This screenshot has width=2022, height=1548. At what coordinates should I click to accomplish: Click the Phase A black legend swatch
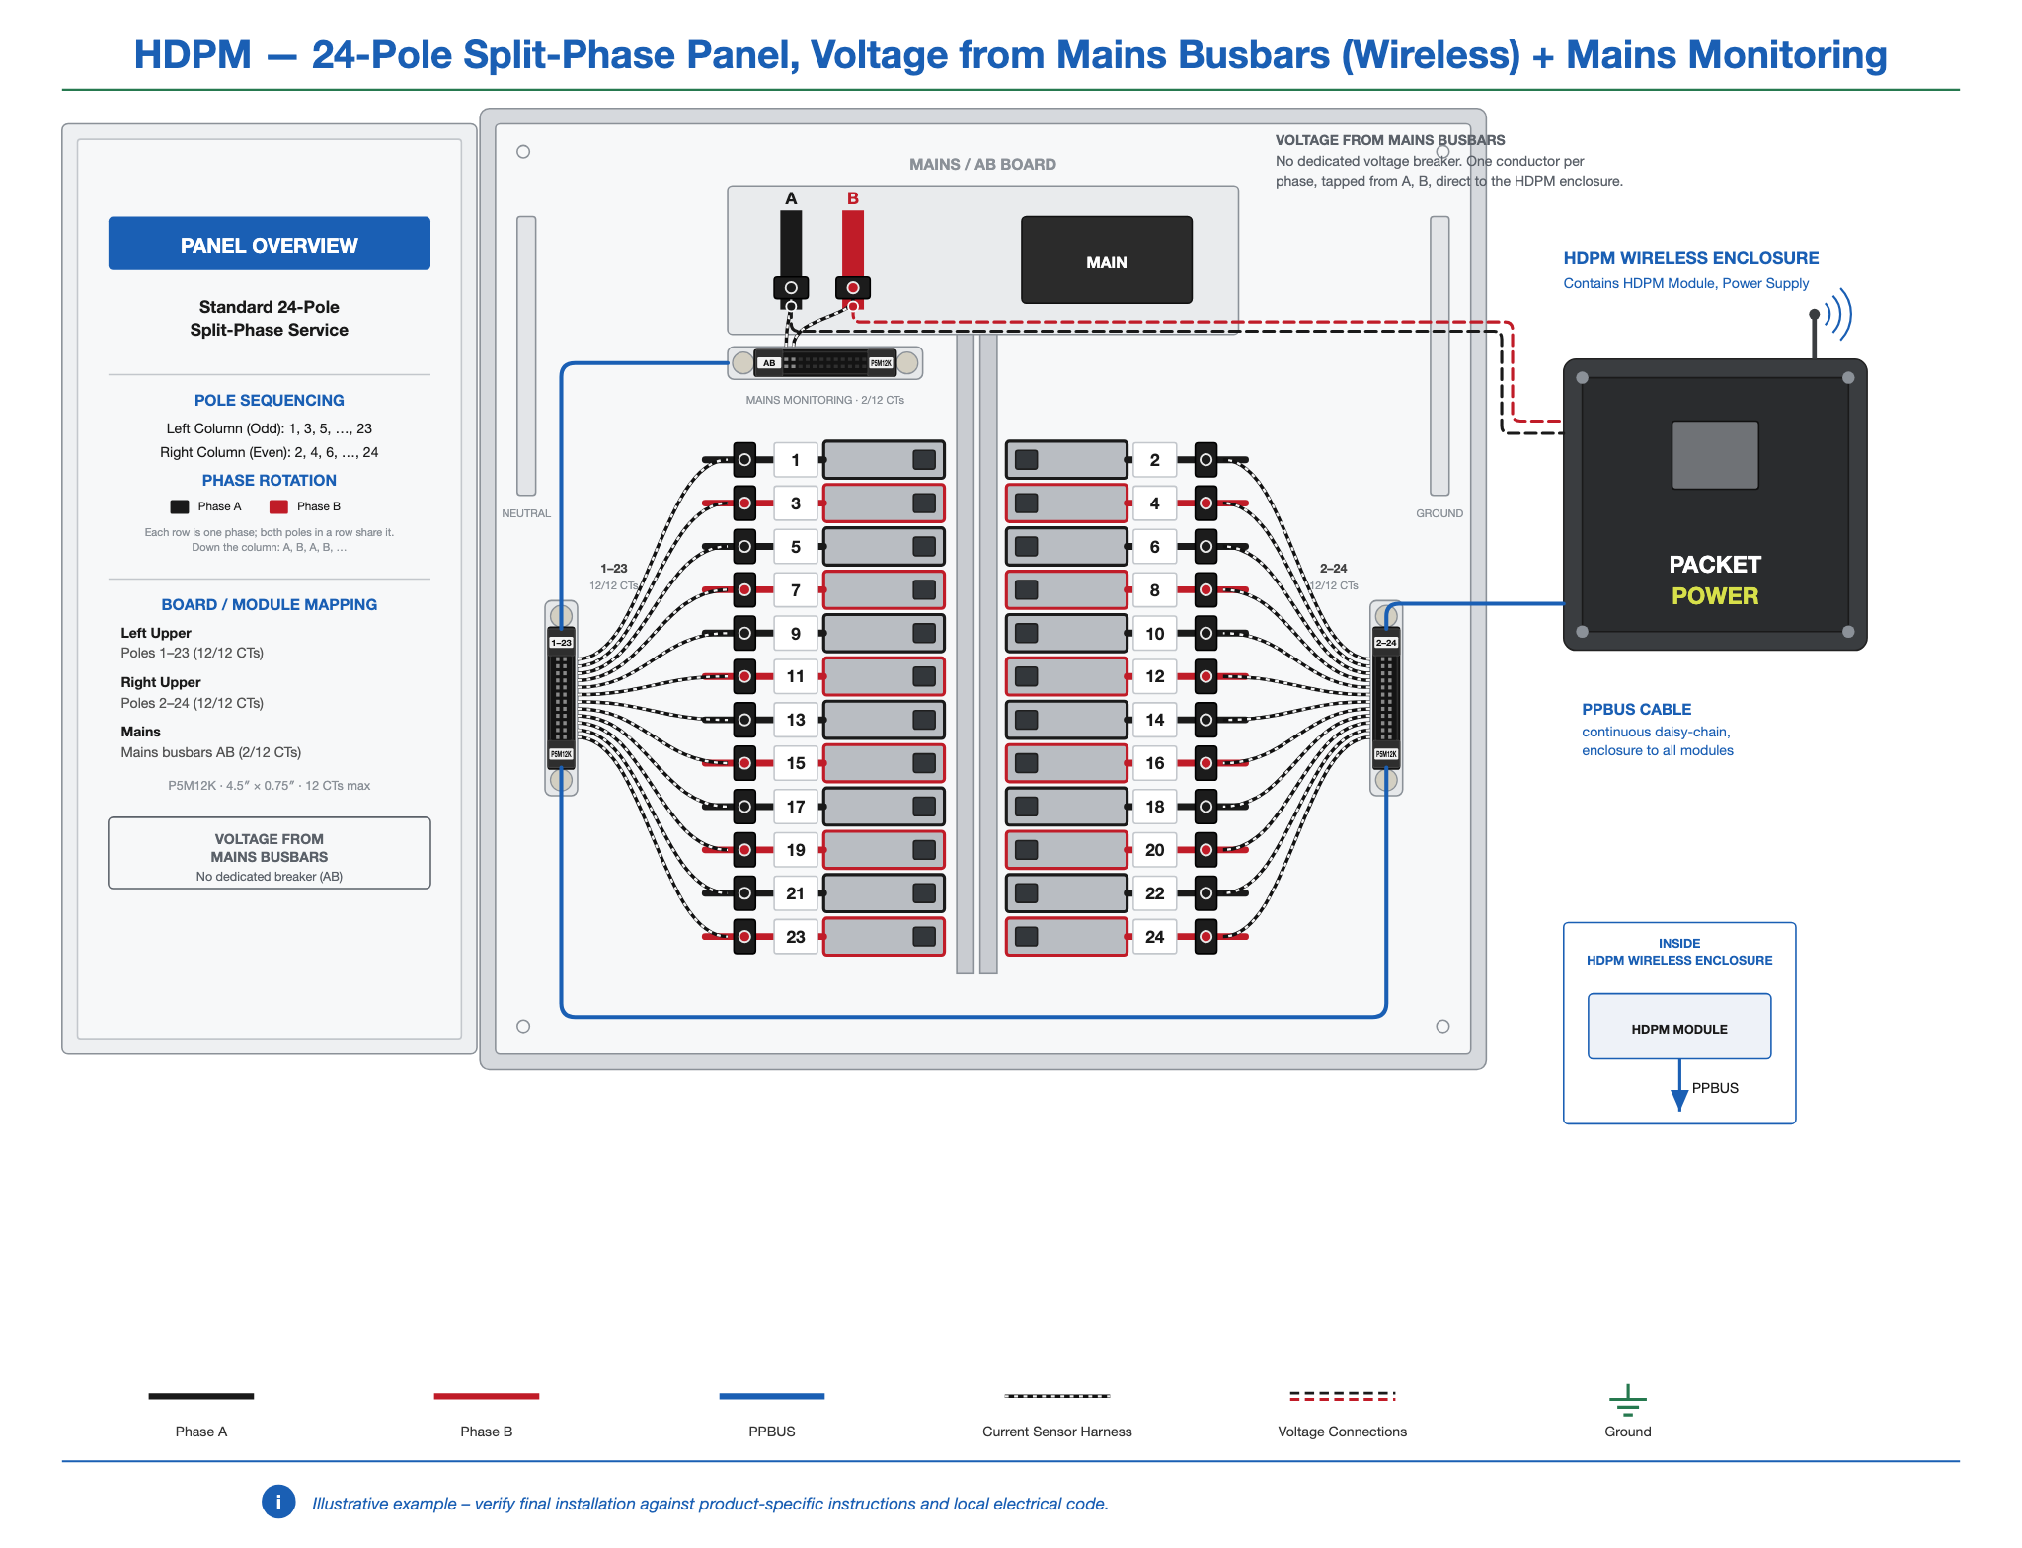(201, 1396)
